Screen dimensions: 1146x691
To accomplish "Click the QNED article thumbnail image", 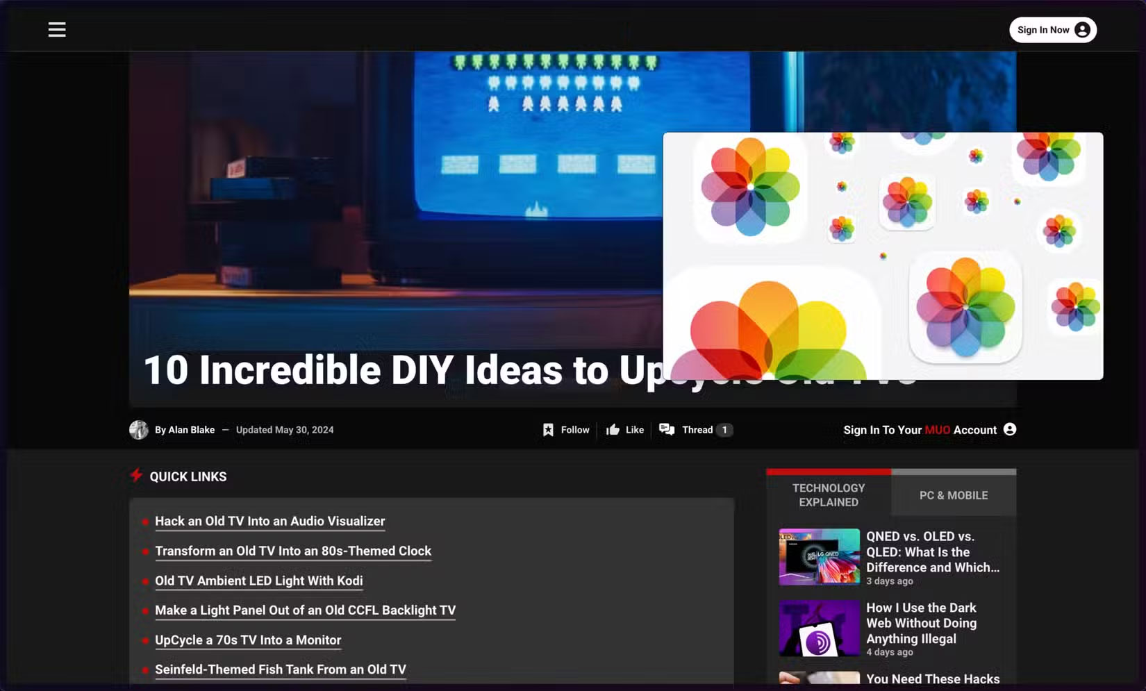I will click(x=819, y=556).
